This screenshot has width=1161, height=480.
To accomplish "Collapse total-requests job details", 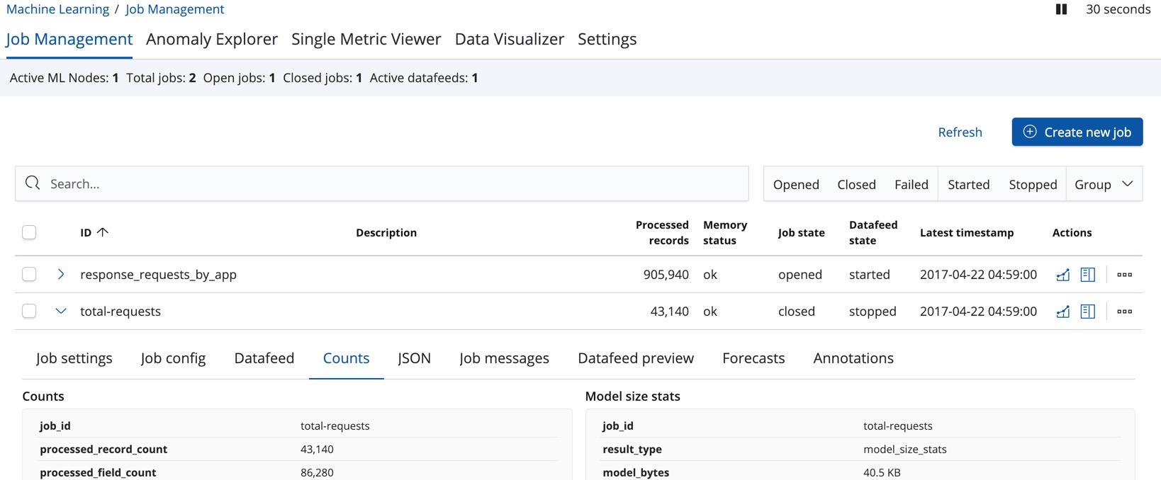I will tap(61, 312).
